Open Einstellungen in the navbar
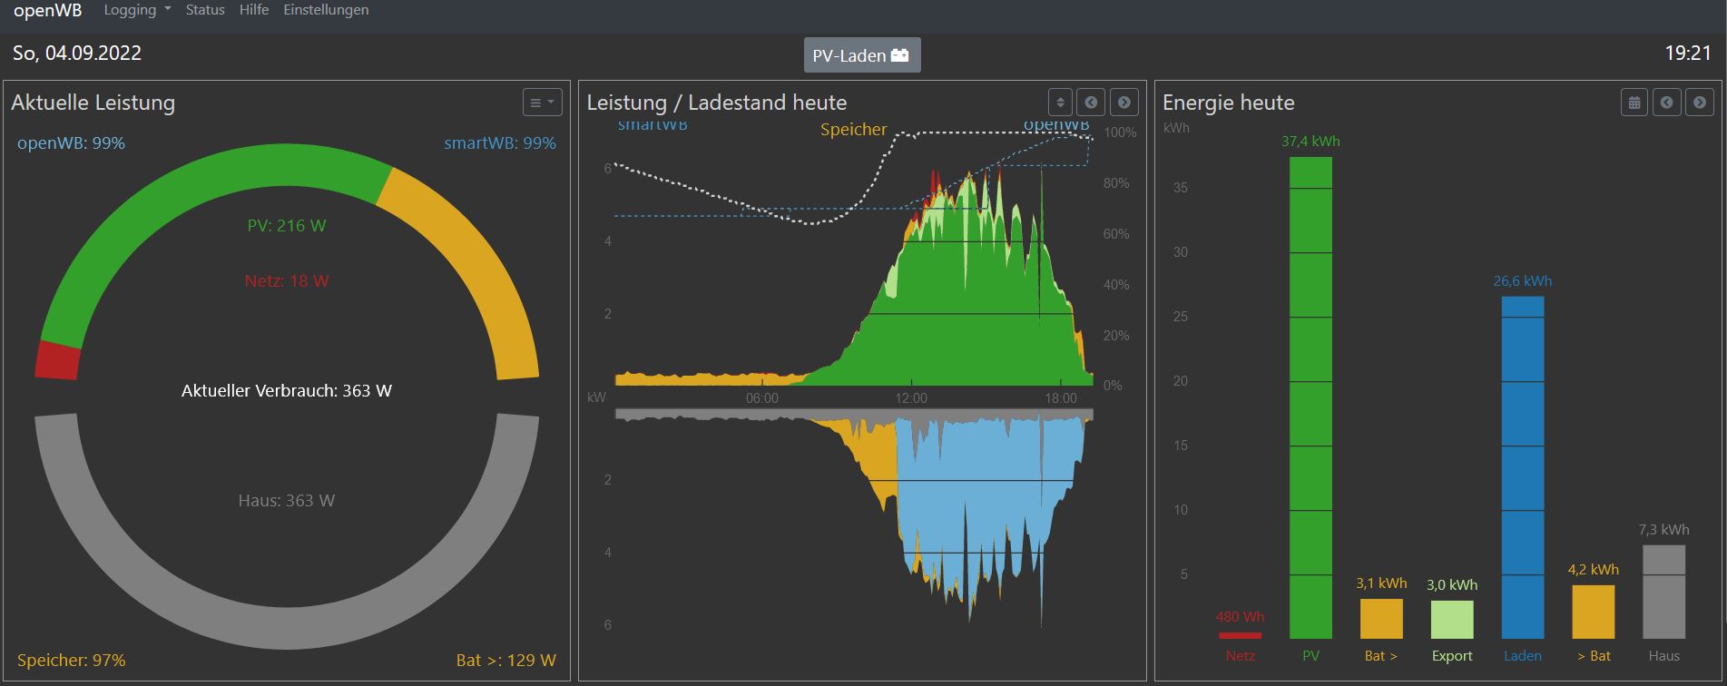 coord(326,10)
